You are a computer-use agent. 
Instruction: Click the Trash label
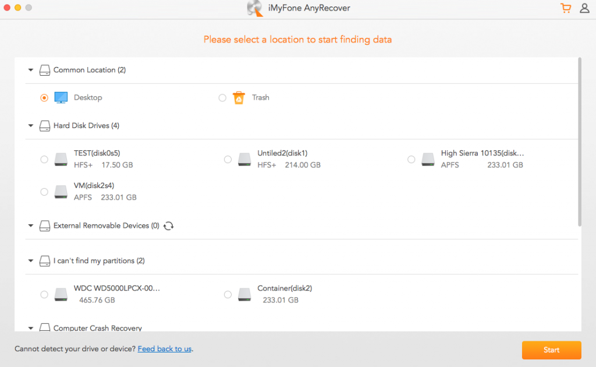[260, 98]
